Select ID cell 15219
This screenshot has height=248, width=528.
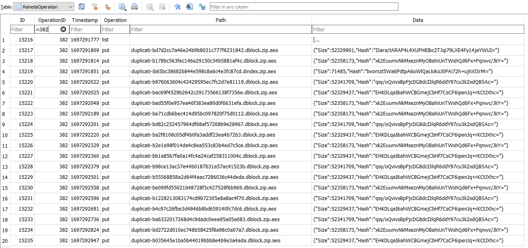pos(22,72)
